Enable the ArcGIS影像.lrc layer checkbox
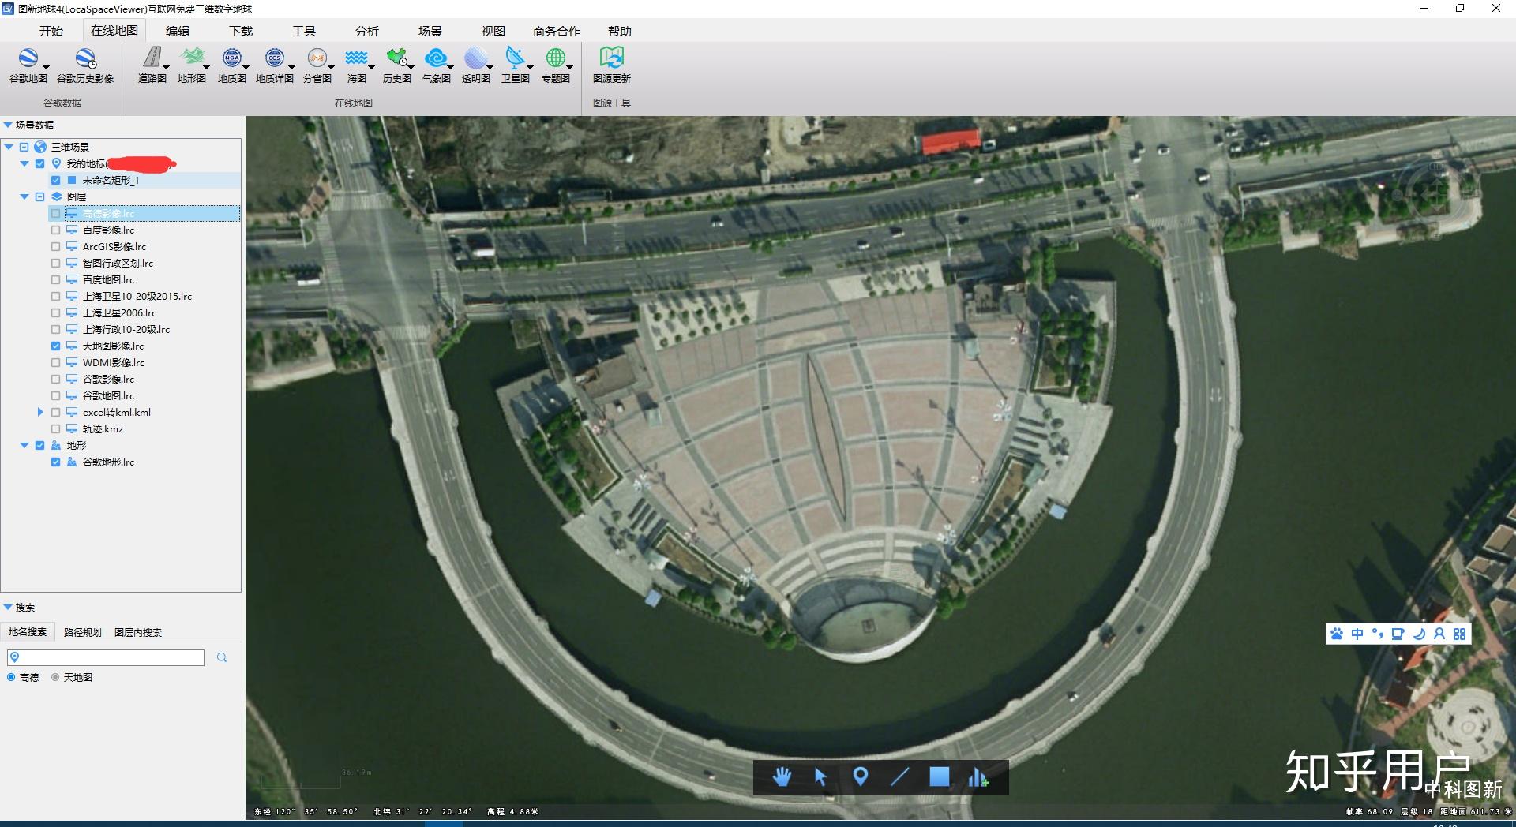The height and width of the screenshot is (827, 1516). (x=55, y=246)
